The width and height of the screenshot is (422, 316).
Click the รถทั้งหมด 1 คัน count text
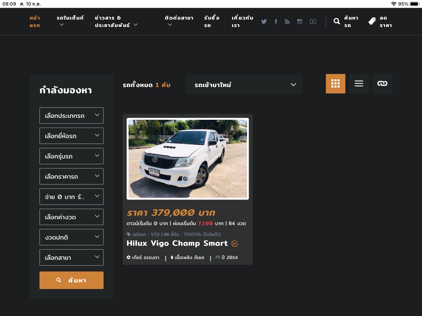[x=146, y=85]
